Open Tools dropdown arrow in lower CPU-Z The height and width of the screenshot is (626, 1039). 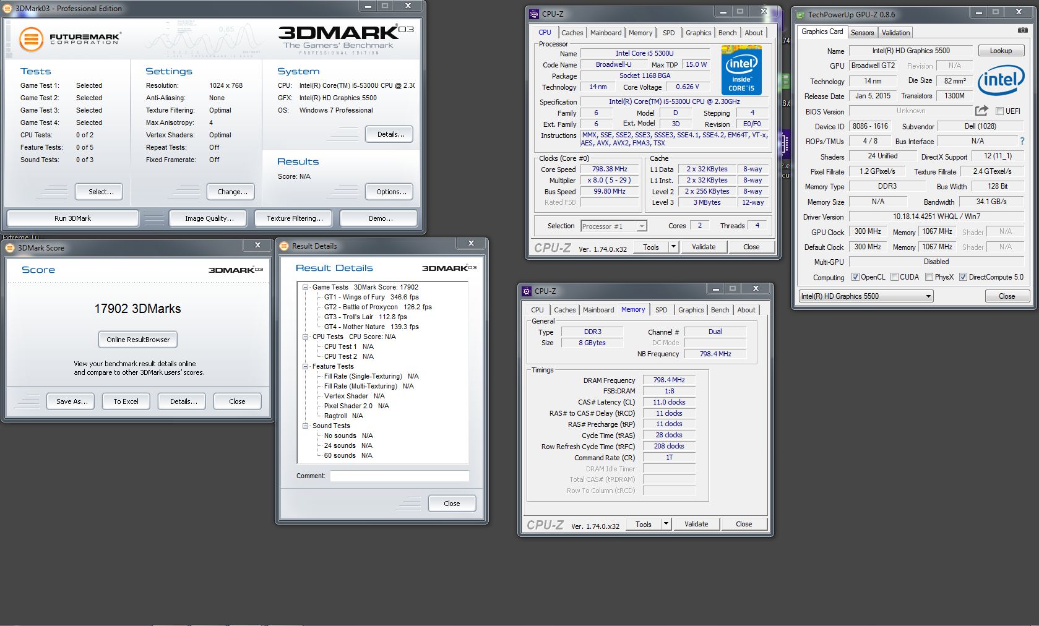(666, 524)
